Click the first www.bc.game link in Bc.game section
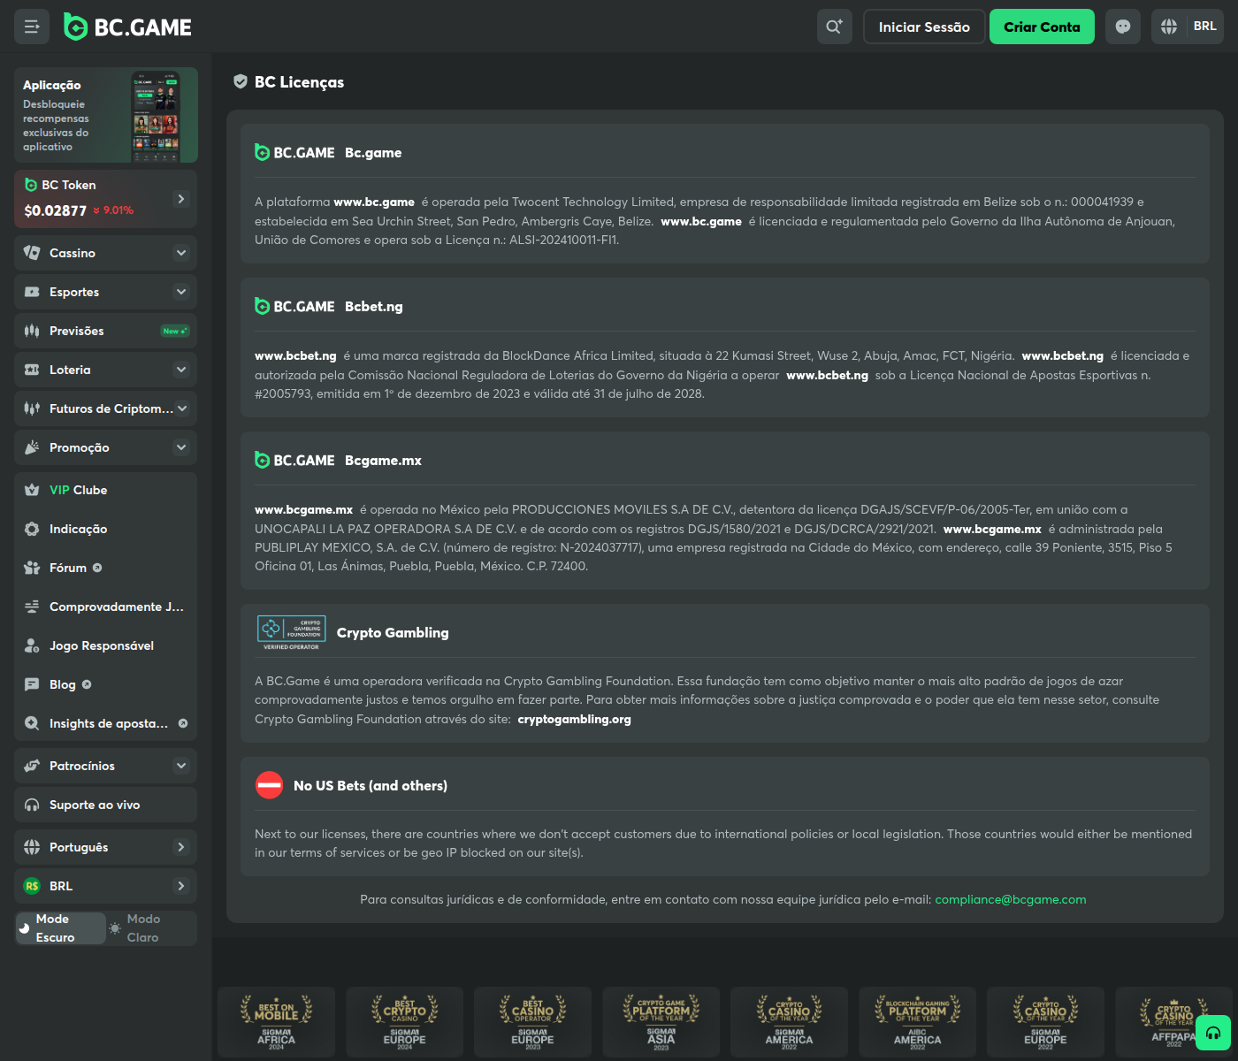1238x1061 pixels. pyautogui.click(x=374, y=202)
